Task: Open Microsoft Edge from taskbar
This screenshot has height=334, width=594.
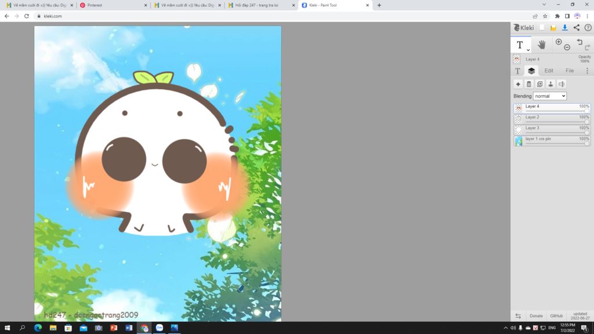Action: pyautogui.click(x=38, y=328)
